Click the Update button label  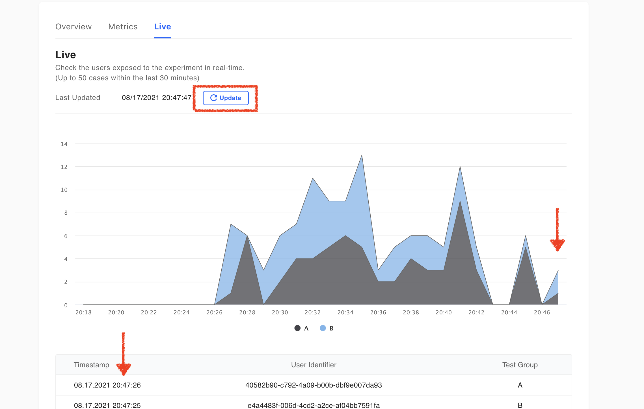[230, 98]
